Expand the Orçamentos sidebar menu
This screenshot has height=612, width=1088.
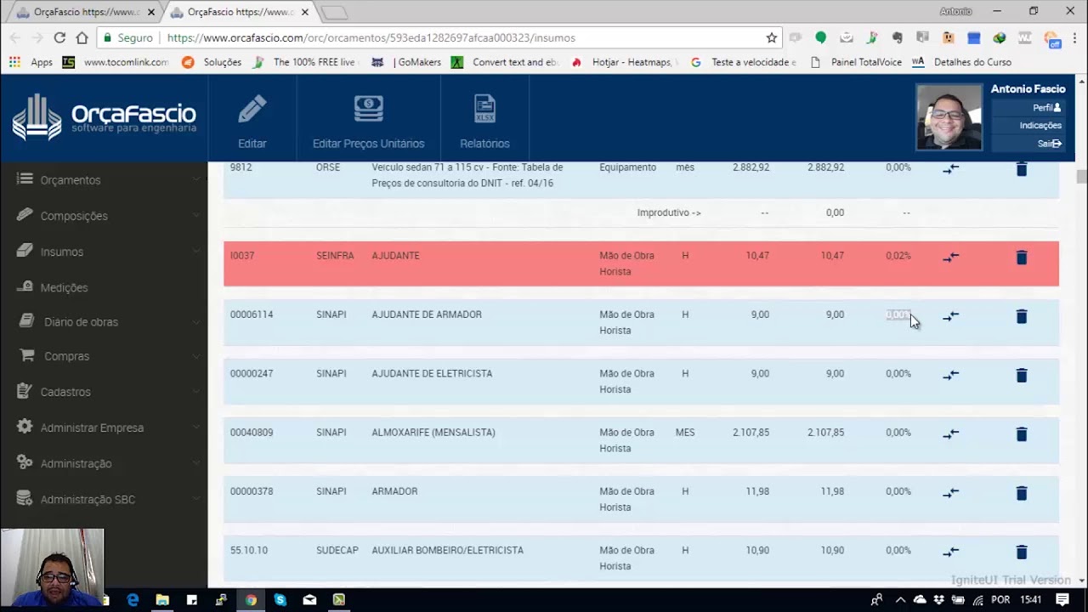(104, 179)
